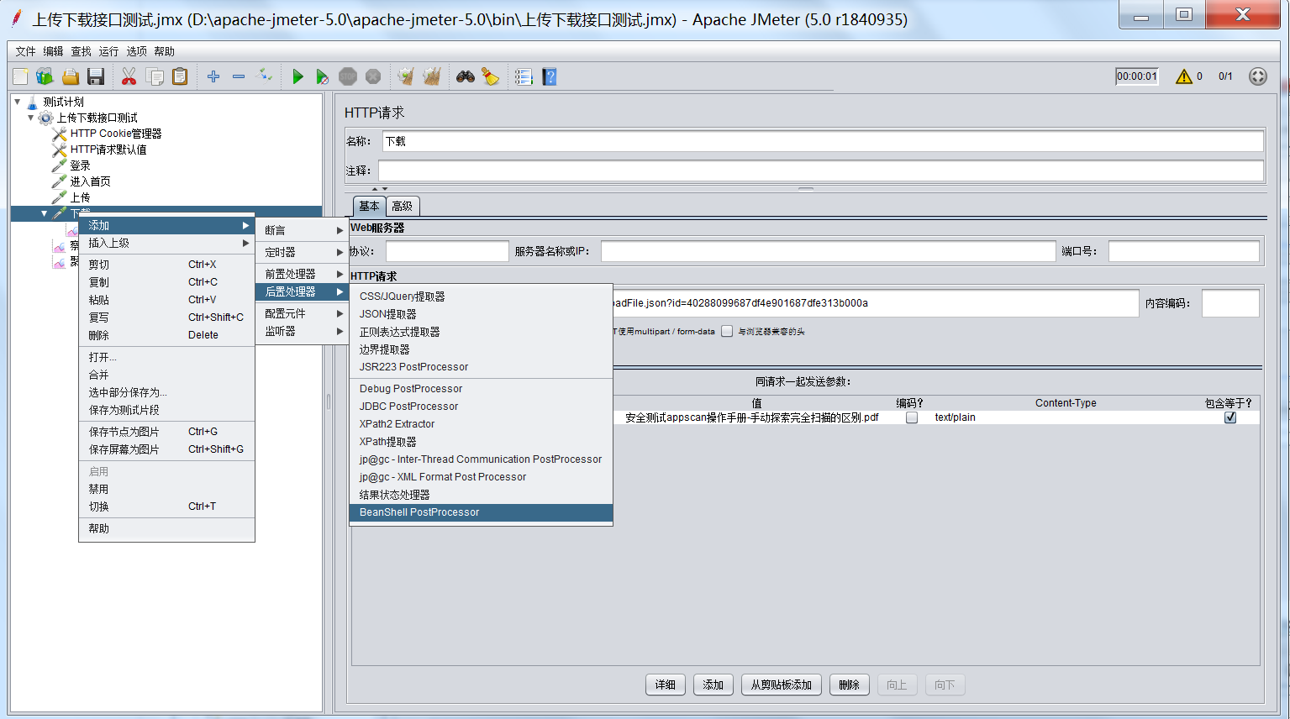Image resolution: width=1290 pixels, height=719 pixels.
Task: Clear results with single broom icon
Action: (x=406, y=76)
